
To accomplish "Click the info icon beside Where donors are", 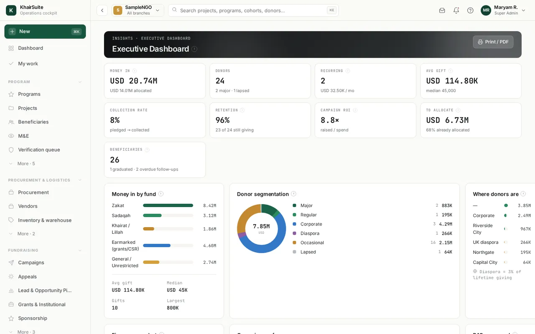I will [x=523, y=194].
